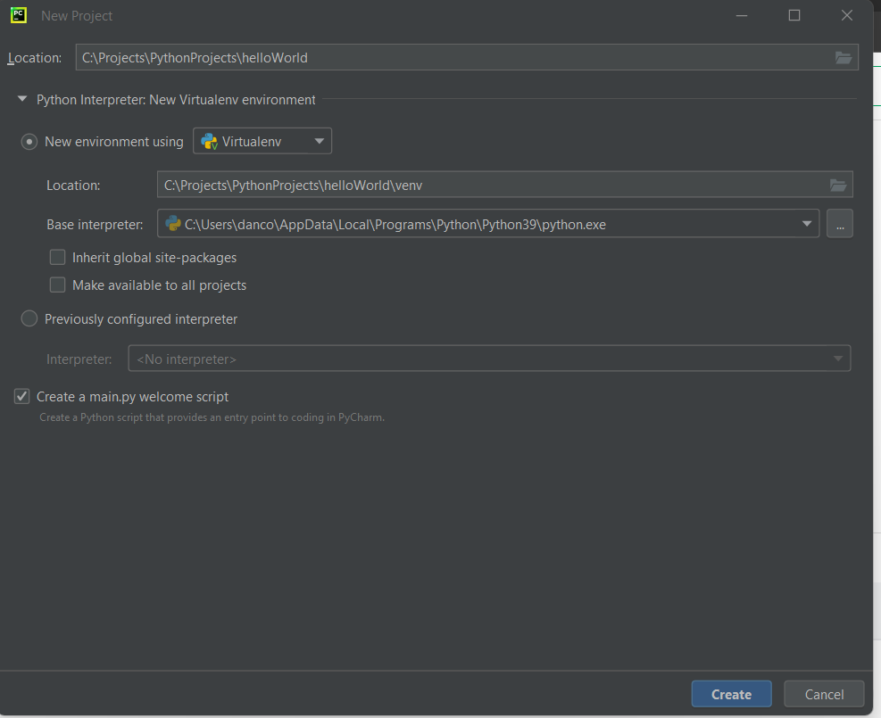Select Previously configured interpreter radio button

click(x=29, y=318)
